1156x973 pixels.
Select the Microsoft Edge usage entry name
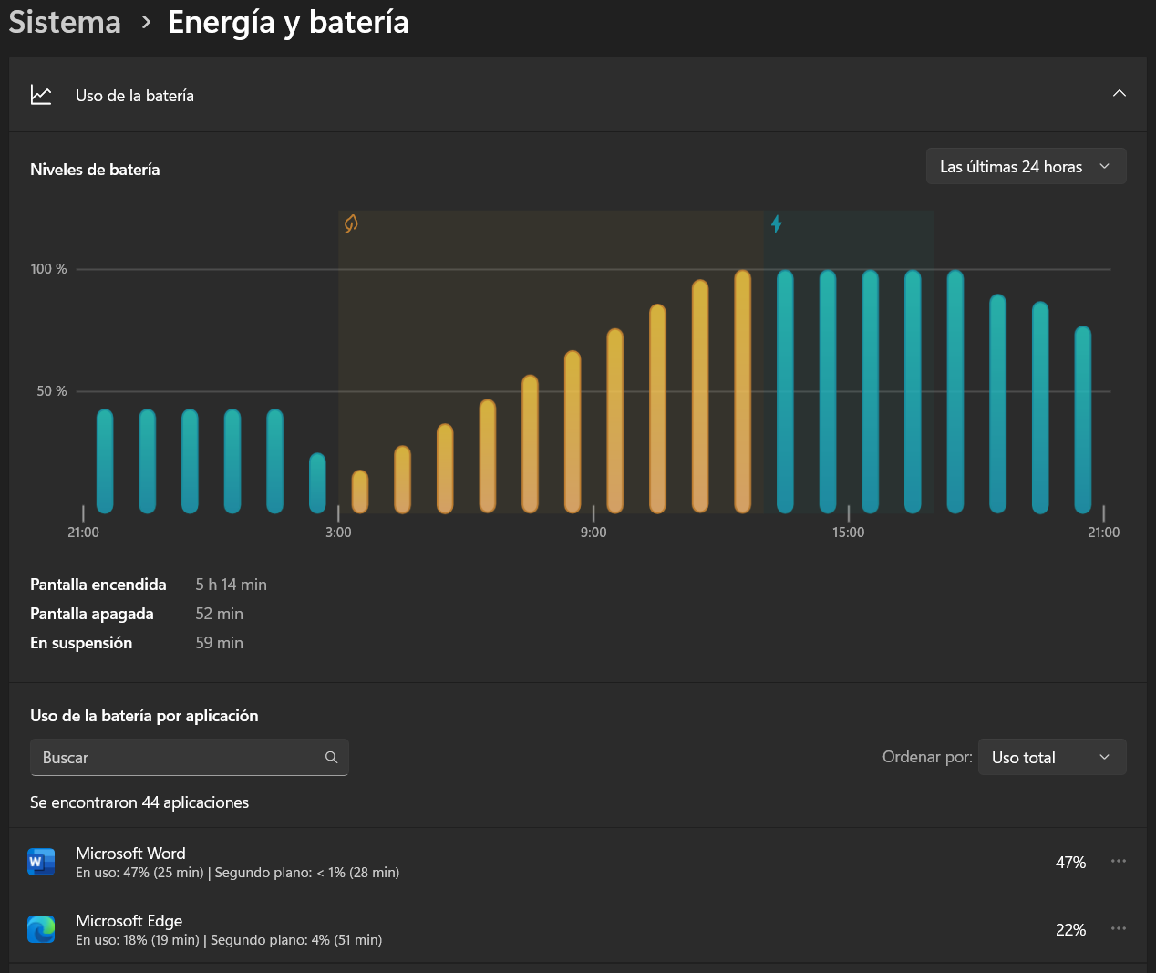click(x=129, y=920)
